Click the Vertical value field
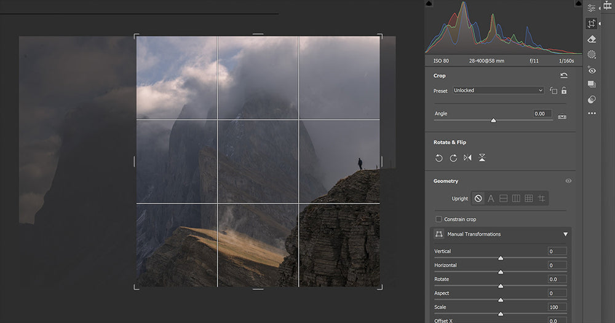 [x=557, y=251]
